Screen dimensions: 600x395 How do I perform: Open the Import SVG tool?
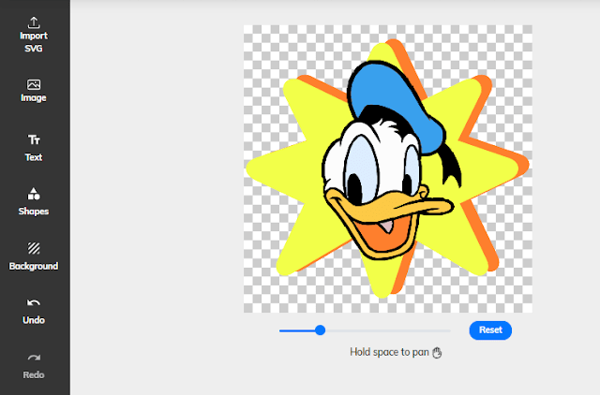pyautogui.click(x=34, y=35)
